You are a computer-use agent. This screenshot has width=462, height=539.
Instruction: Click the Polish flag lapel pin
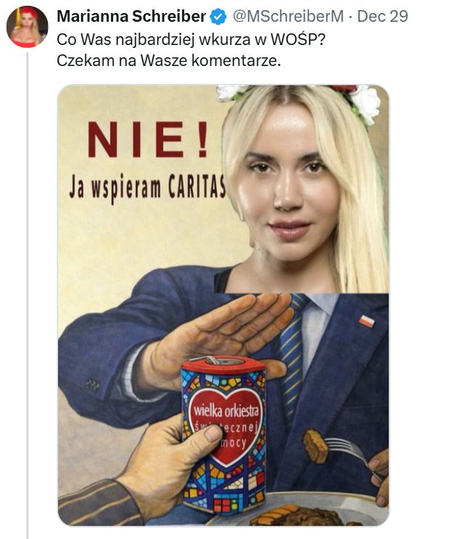click(367, 321)
